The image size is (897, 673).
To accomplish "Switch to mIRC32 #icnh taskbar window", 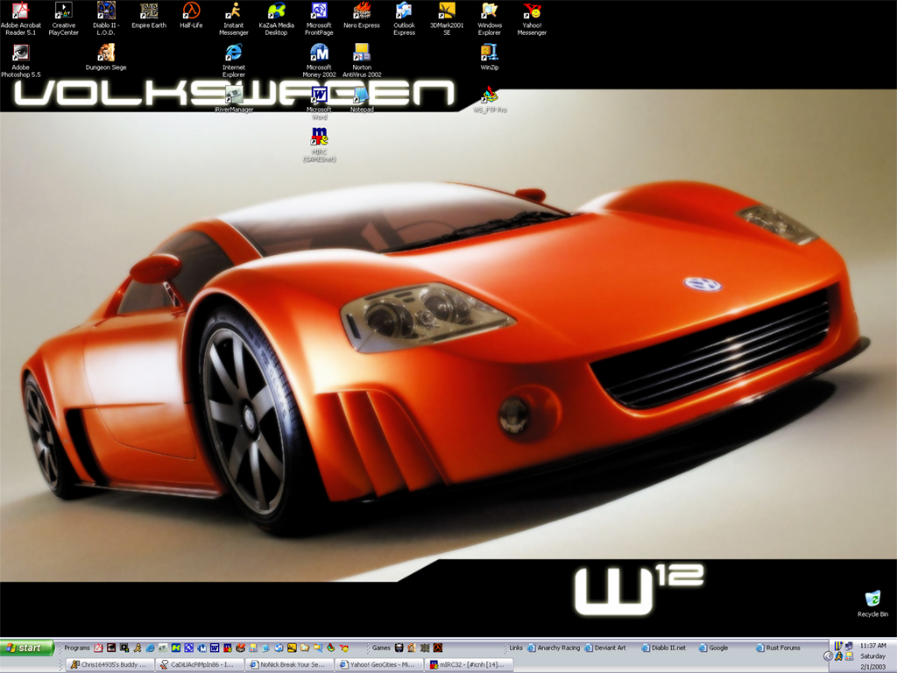I will 470,664.
